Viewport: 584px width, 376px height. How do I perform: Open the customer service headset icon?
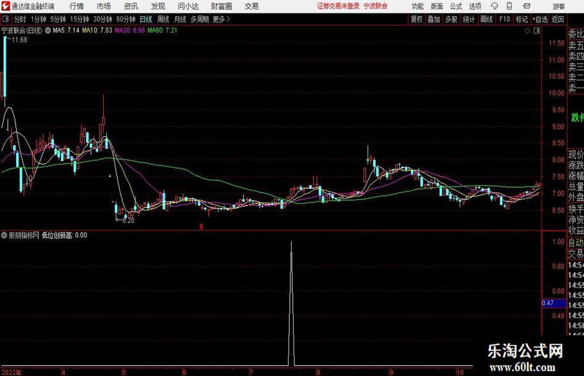click(x=494, y=6)
